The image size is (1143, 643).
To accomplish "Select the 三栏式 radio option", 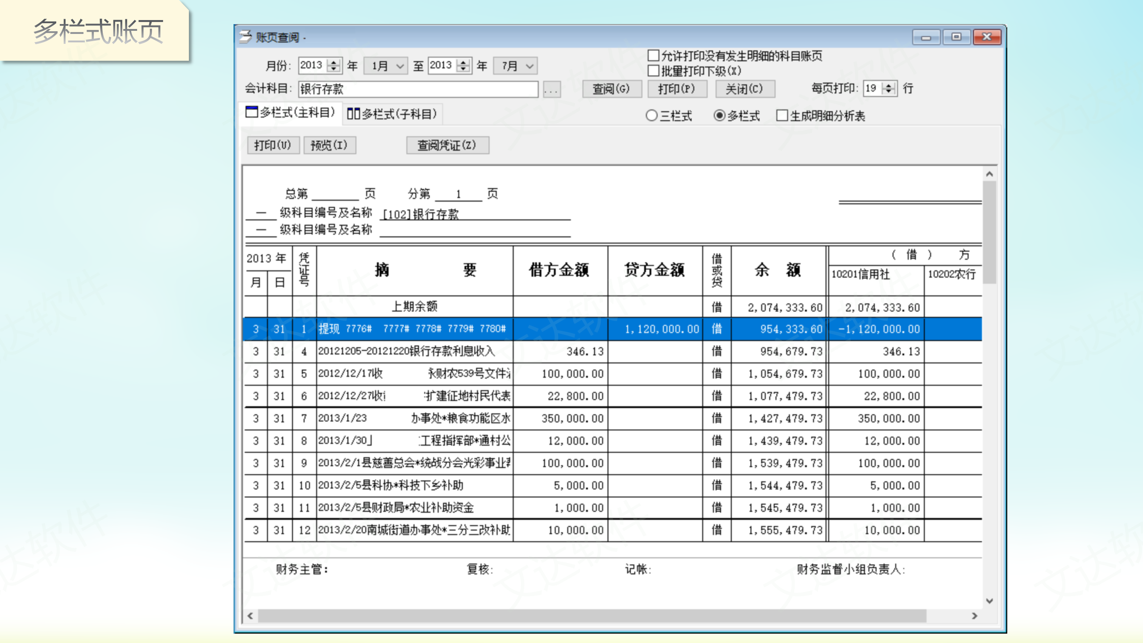I will (x=651, y=116).
